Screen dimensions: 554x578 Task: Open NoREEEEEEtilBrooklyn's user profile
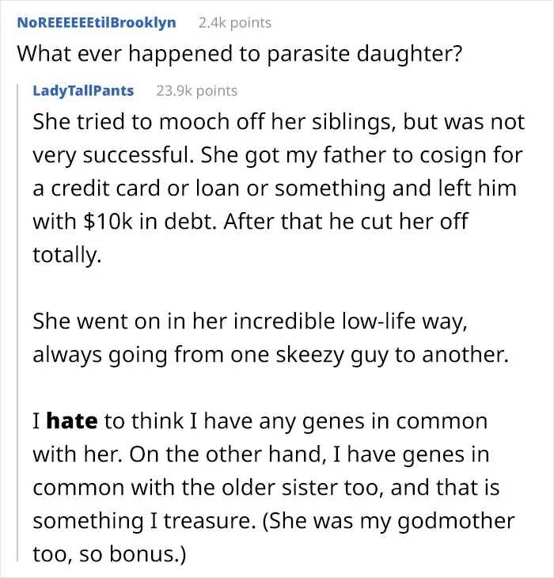(97, 22)
